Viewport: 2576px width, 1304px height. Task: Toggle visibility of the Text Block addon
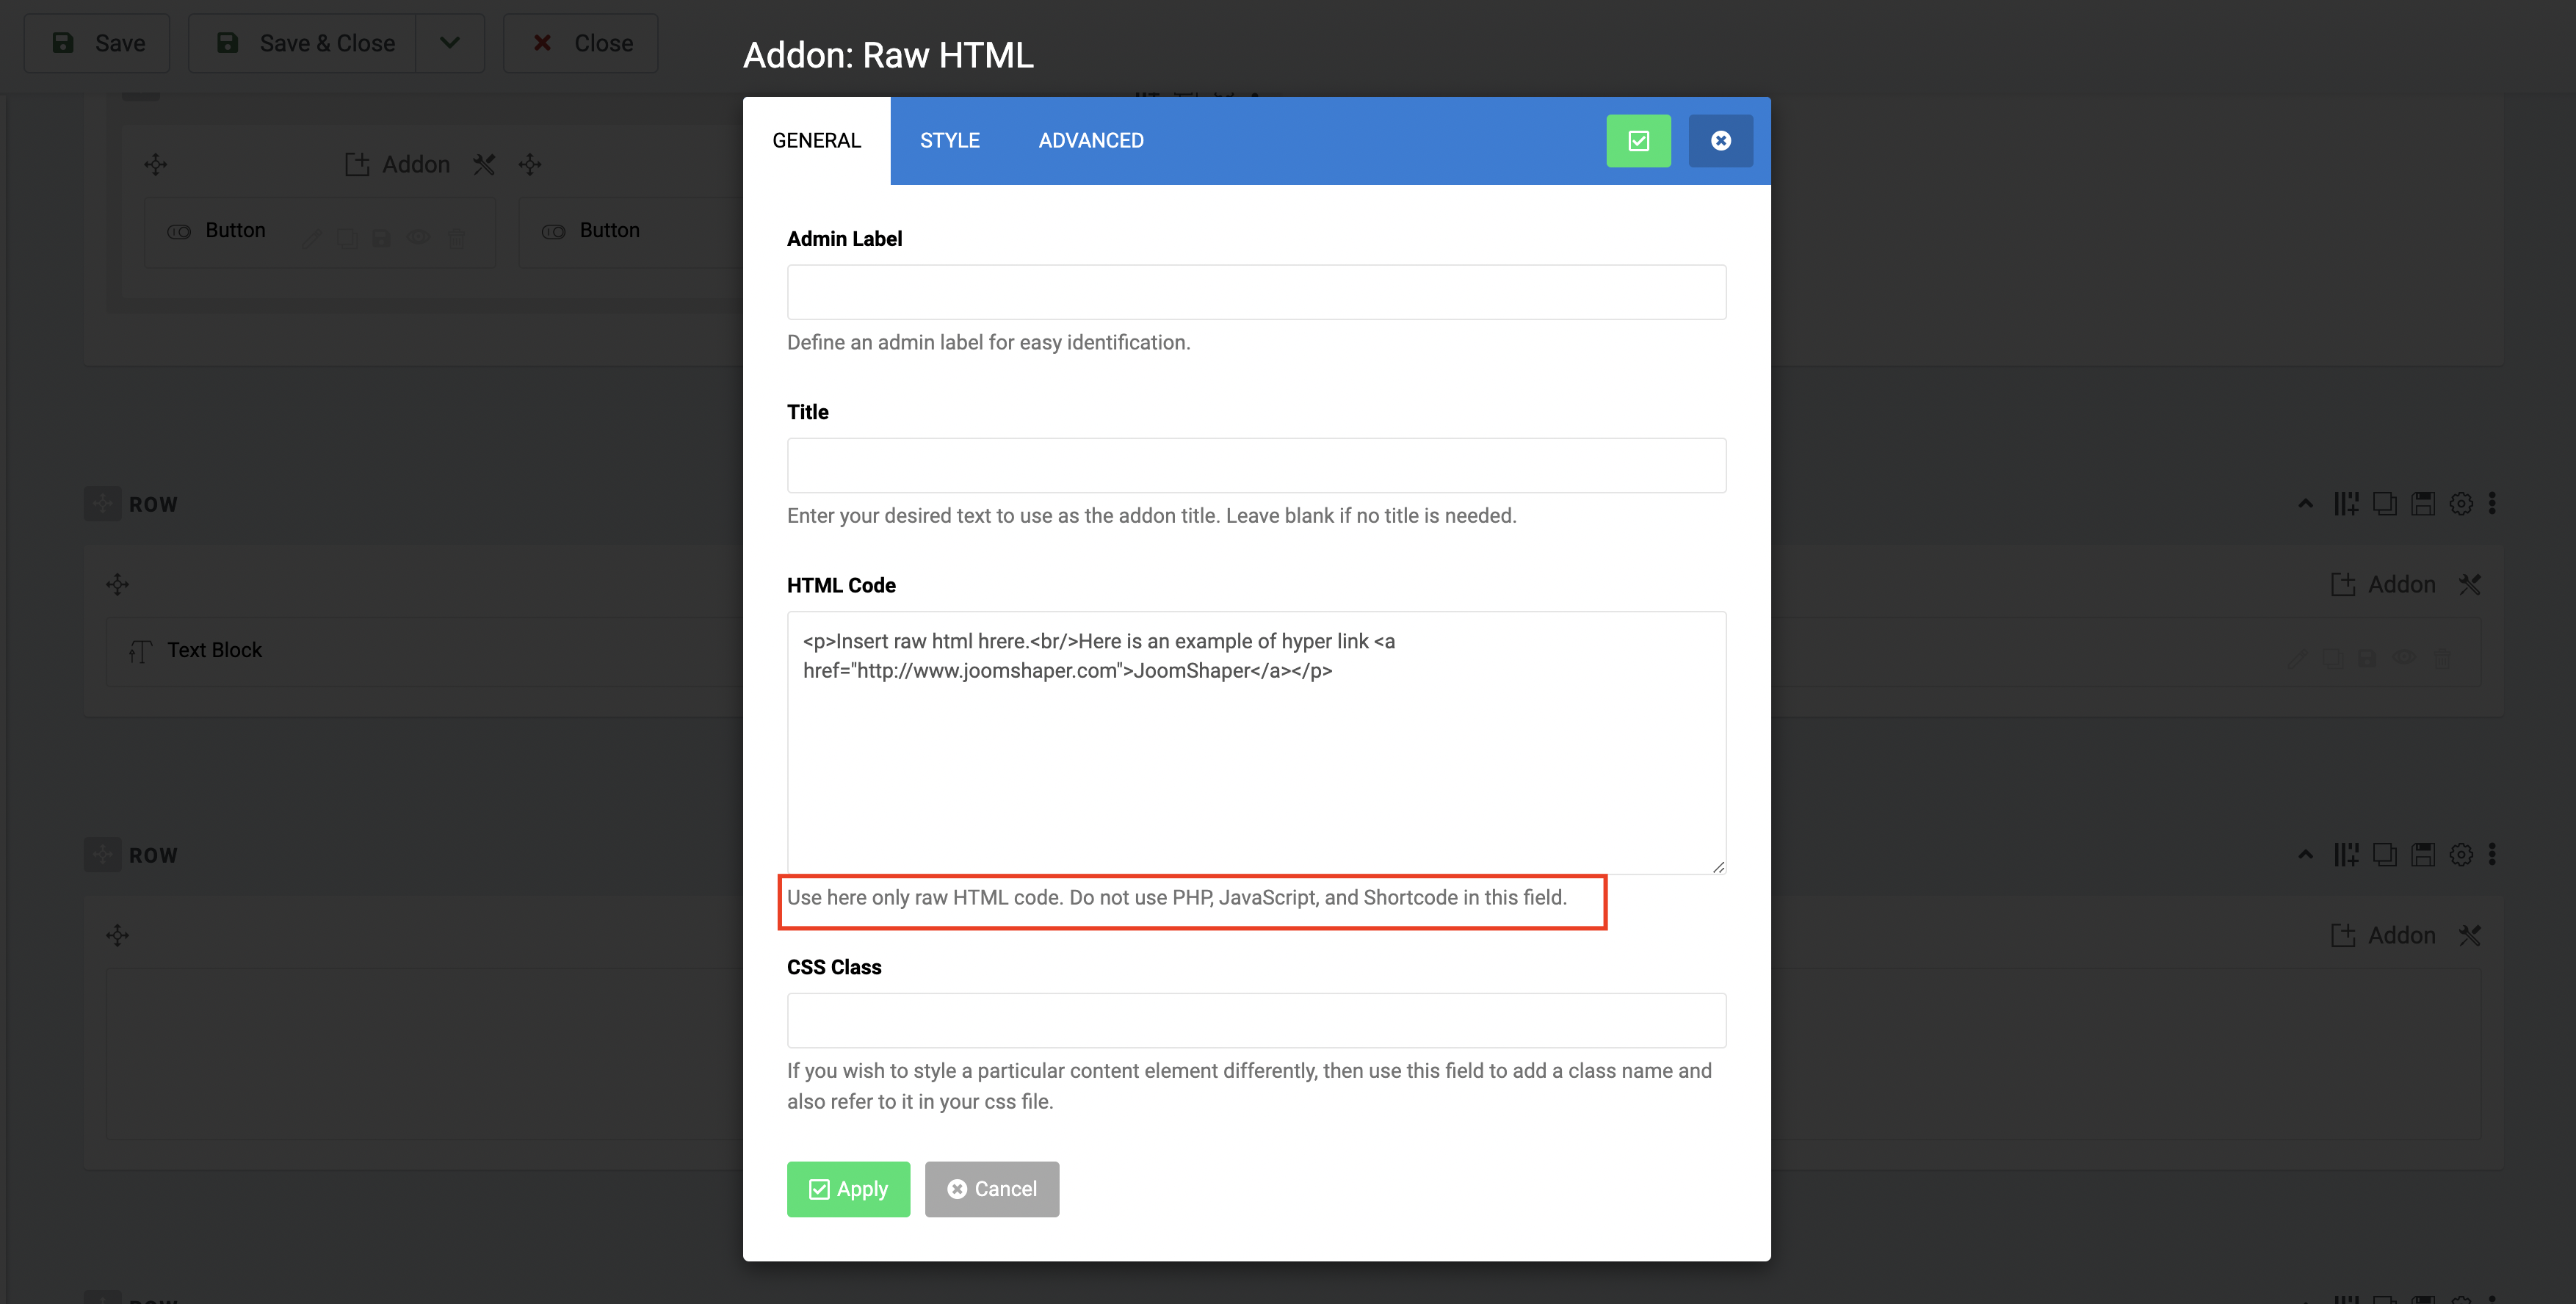pos(2404,657)
